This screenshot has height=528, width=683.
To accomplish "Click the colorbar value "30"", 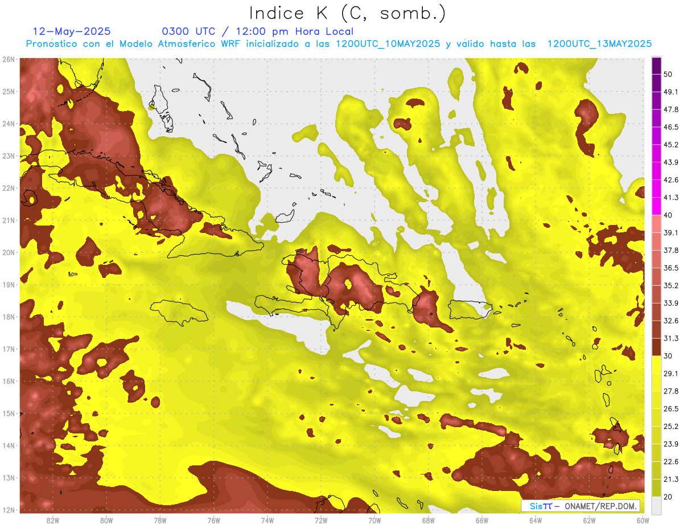I will pyautogui.click(x=668, y=356).
